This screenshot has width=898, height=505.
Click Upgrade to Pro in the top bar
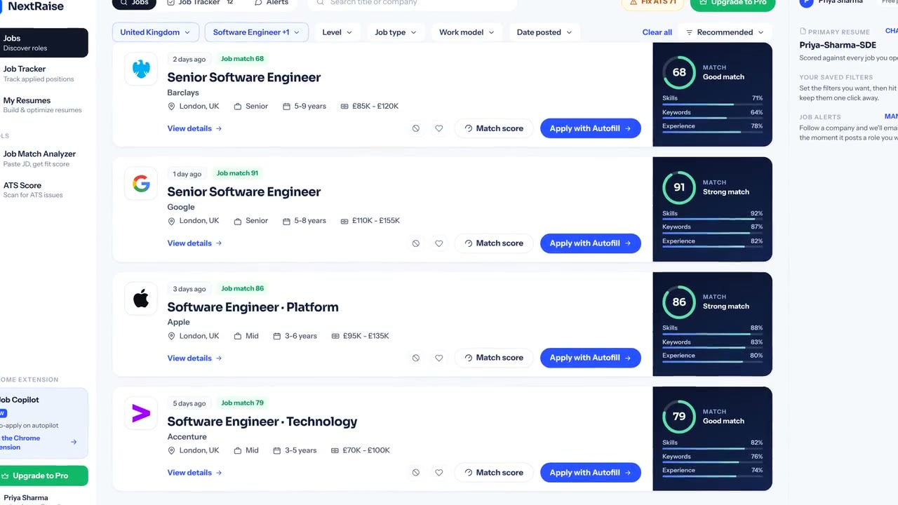(733, 4)
